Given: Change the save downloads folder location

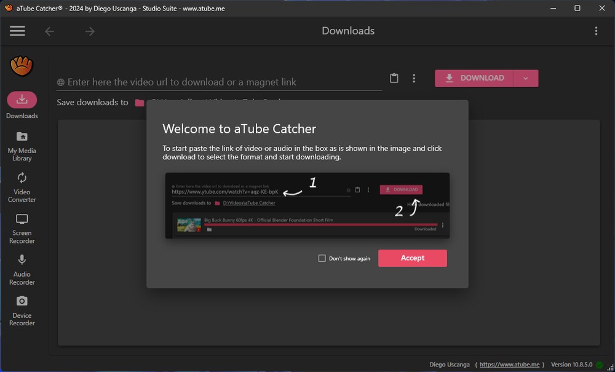Looking at the screenshot, I should [x=138, y=103].
